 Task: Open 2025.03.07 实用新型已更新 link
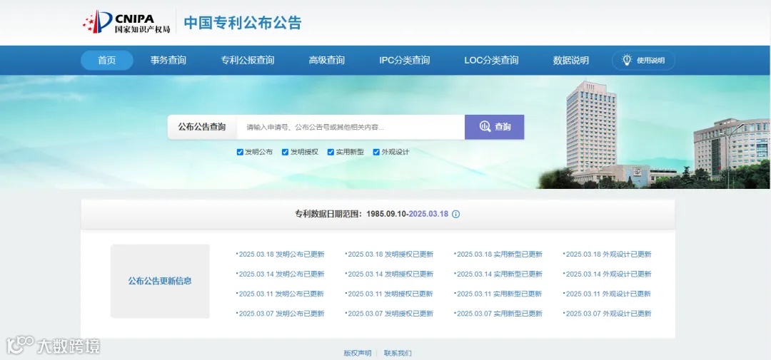[500, 314]
